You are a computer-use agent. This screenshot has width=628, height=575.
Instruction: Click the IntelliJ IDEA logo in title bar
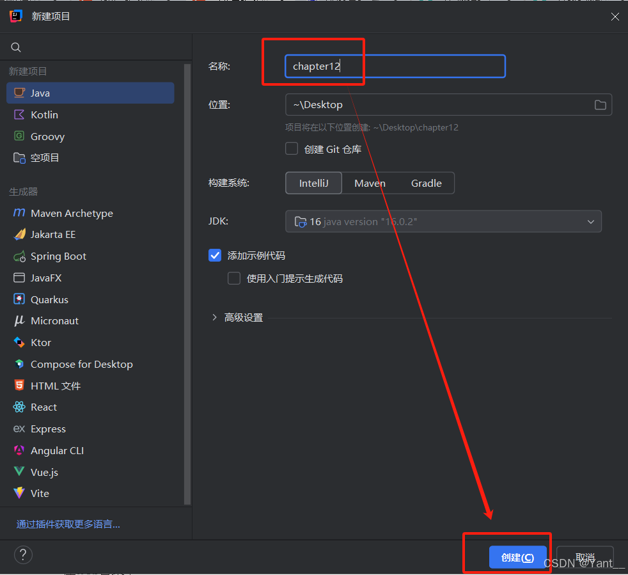pos(16,16)
